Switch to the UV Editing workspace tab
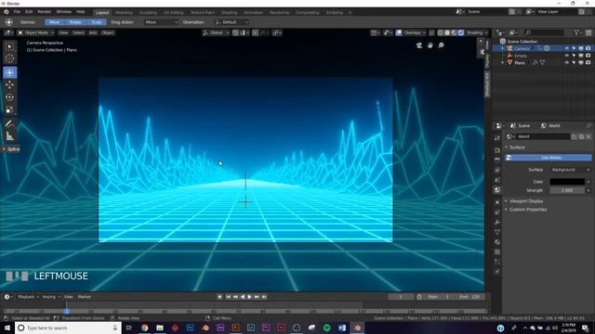595x334 pixels. (x=174, y=12)
